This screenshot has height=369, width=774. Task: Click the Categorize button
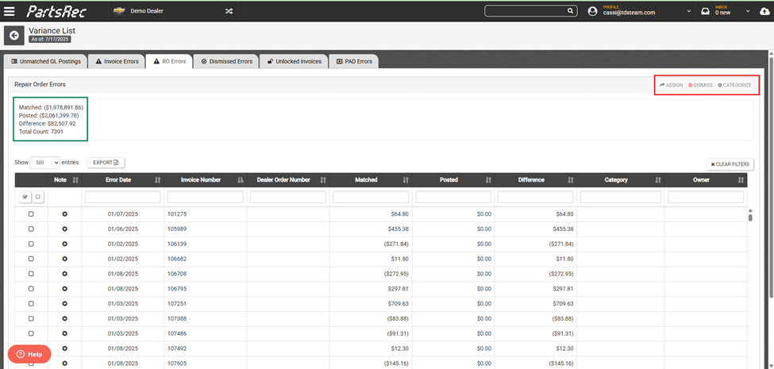coord(734,86)
